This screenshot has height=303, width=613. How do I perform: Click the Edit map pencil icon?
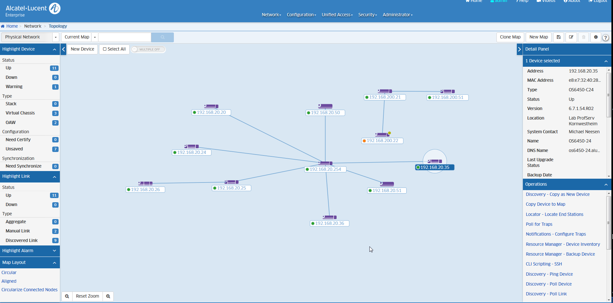tap(571, 37)
